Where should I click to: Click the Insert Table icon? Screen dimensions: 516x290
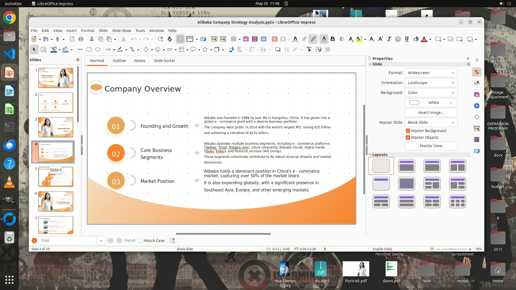[x=234, y=39]
